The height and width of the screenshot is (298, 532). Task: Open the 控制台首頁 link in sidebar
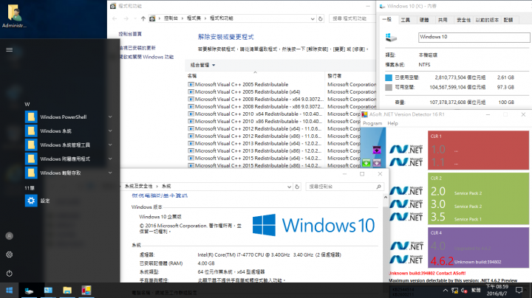pos(130,34)
